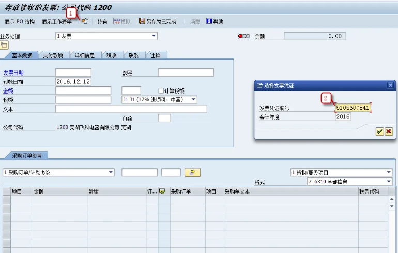
Task: Click the 税额 input field
Action: (x=83, y=100)
